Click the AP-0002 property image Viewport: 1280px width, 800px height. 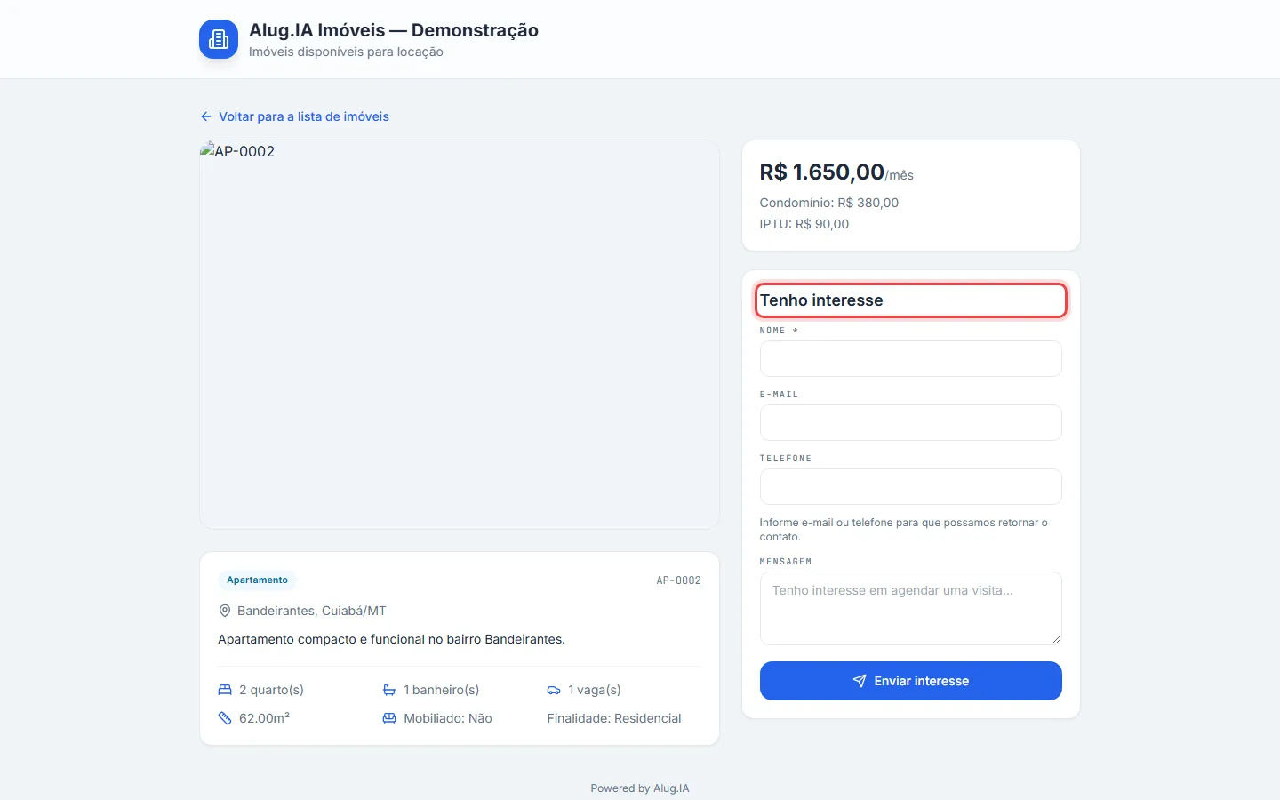(x=460, y=335)
